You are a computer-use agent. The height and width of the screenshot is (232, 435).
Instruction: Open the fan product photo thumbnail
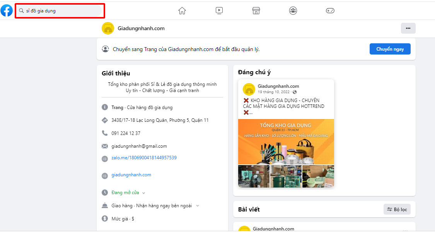(254, 176)
